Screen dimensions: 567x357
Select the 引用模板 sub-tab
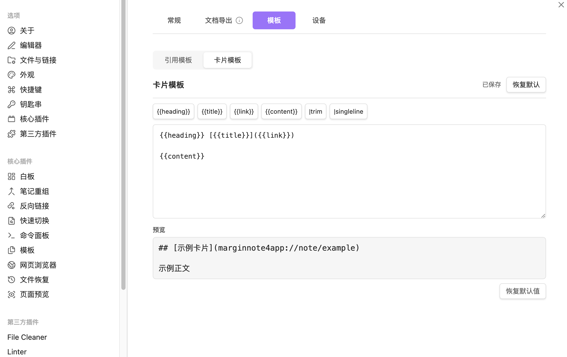pyautogui.click(x=178, y=60)
